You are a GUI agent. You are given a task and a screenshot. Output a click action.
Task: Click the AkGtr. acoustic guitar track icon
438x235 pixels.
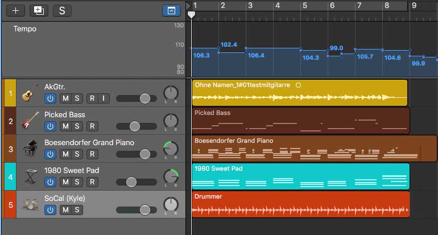coord(30,93)
